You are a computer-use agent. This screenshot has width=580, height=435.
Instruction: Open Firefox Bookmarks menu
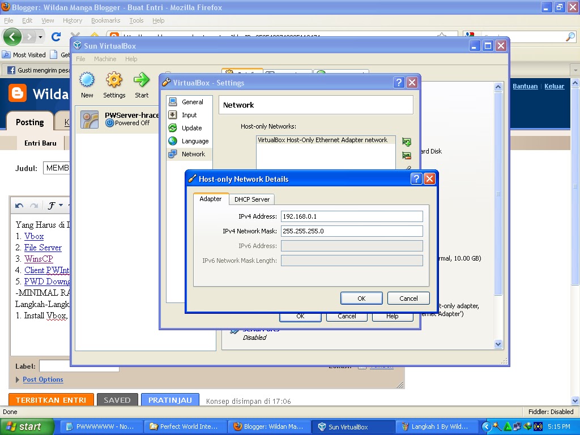tap(106, 20)
